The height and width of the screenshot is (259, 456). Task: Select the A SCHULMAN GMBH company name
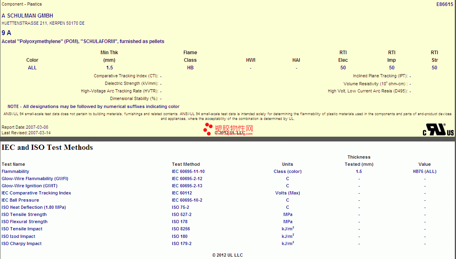click(x=28, y=16)
